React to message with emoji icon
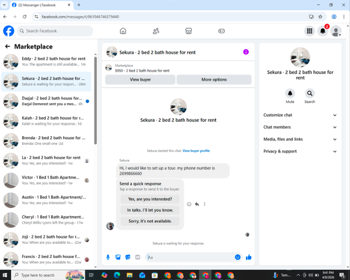The image size is (350, 280). 189,204
